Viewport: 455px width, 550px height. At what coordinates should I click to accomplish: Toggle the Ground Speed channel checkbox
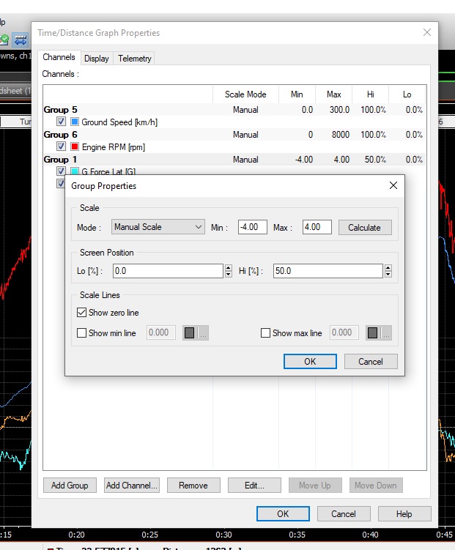[x=61, y=122]
